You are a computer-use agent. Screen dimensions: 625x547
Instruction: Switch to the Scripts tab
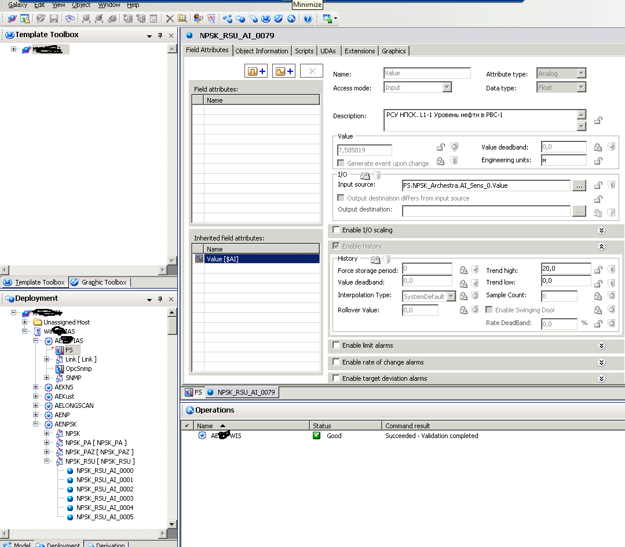tap(304, 51)
